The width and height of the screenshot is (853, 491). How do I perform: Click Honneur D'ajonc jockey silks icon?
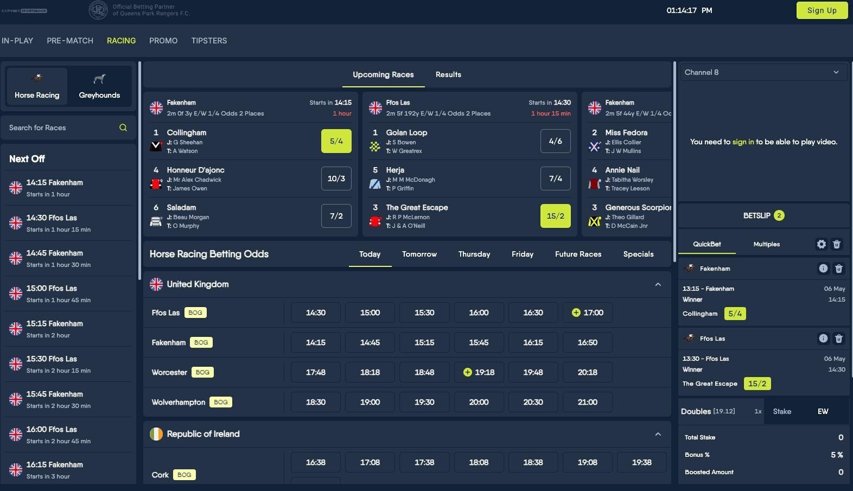156,183
